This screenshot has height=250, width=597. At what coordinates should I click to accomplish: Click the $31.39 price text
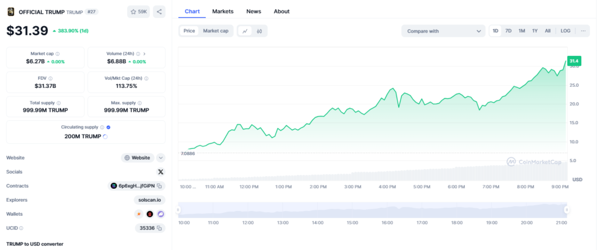click(27, 31)
